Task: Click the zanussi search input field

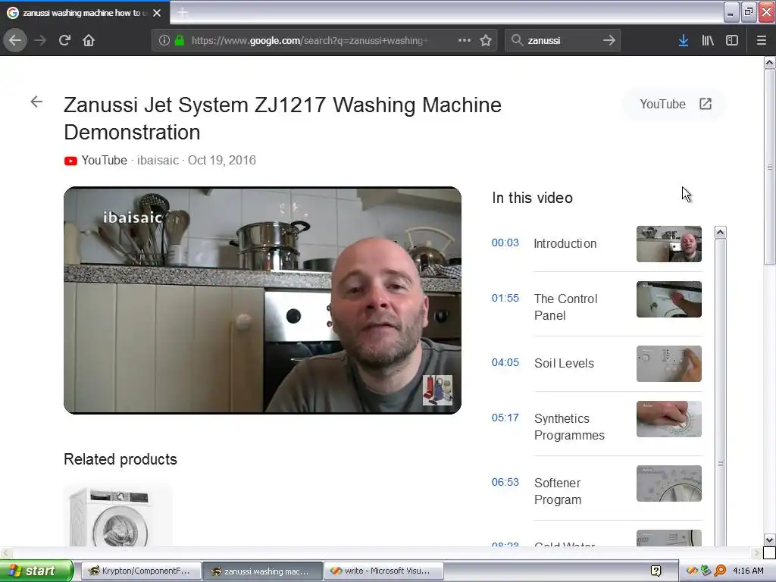Action: pyautogui.click(x=562, y=40)
